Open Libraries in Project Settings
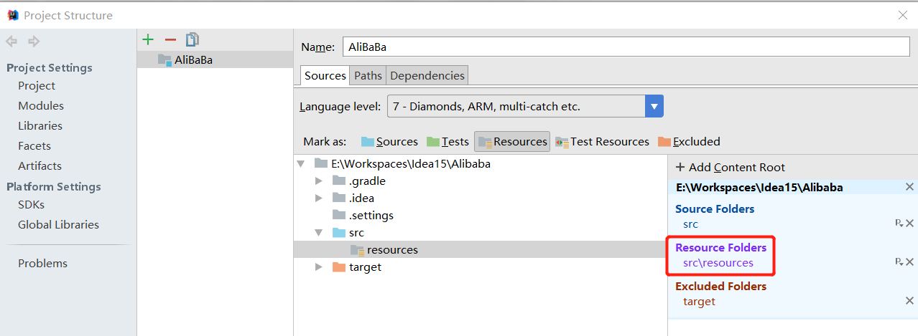This screenshot has height=336, width=918. tap(40, 125)
